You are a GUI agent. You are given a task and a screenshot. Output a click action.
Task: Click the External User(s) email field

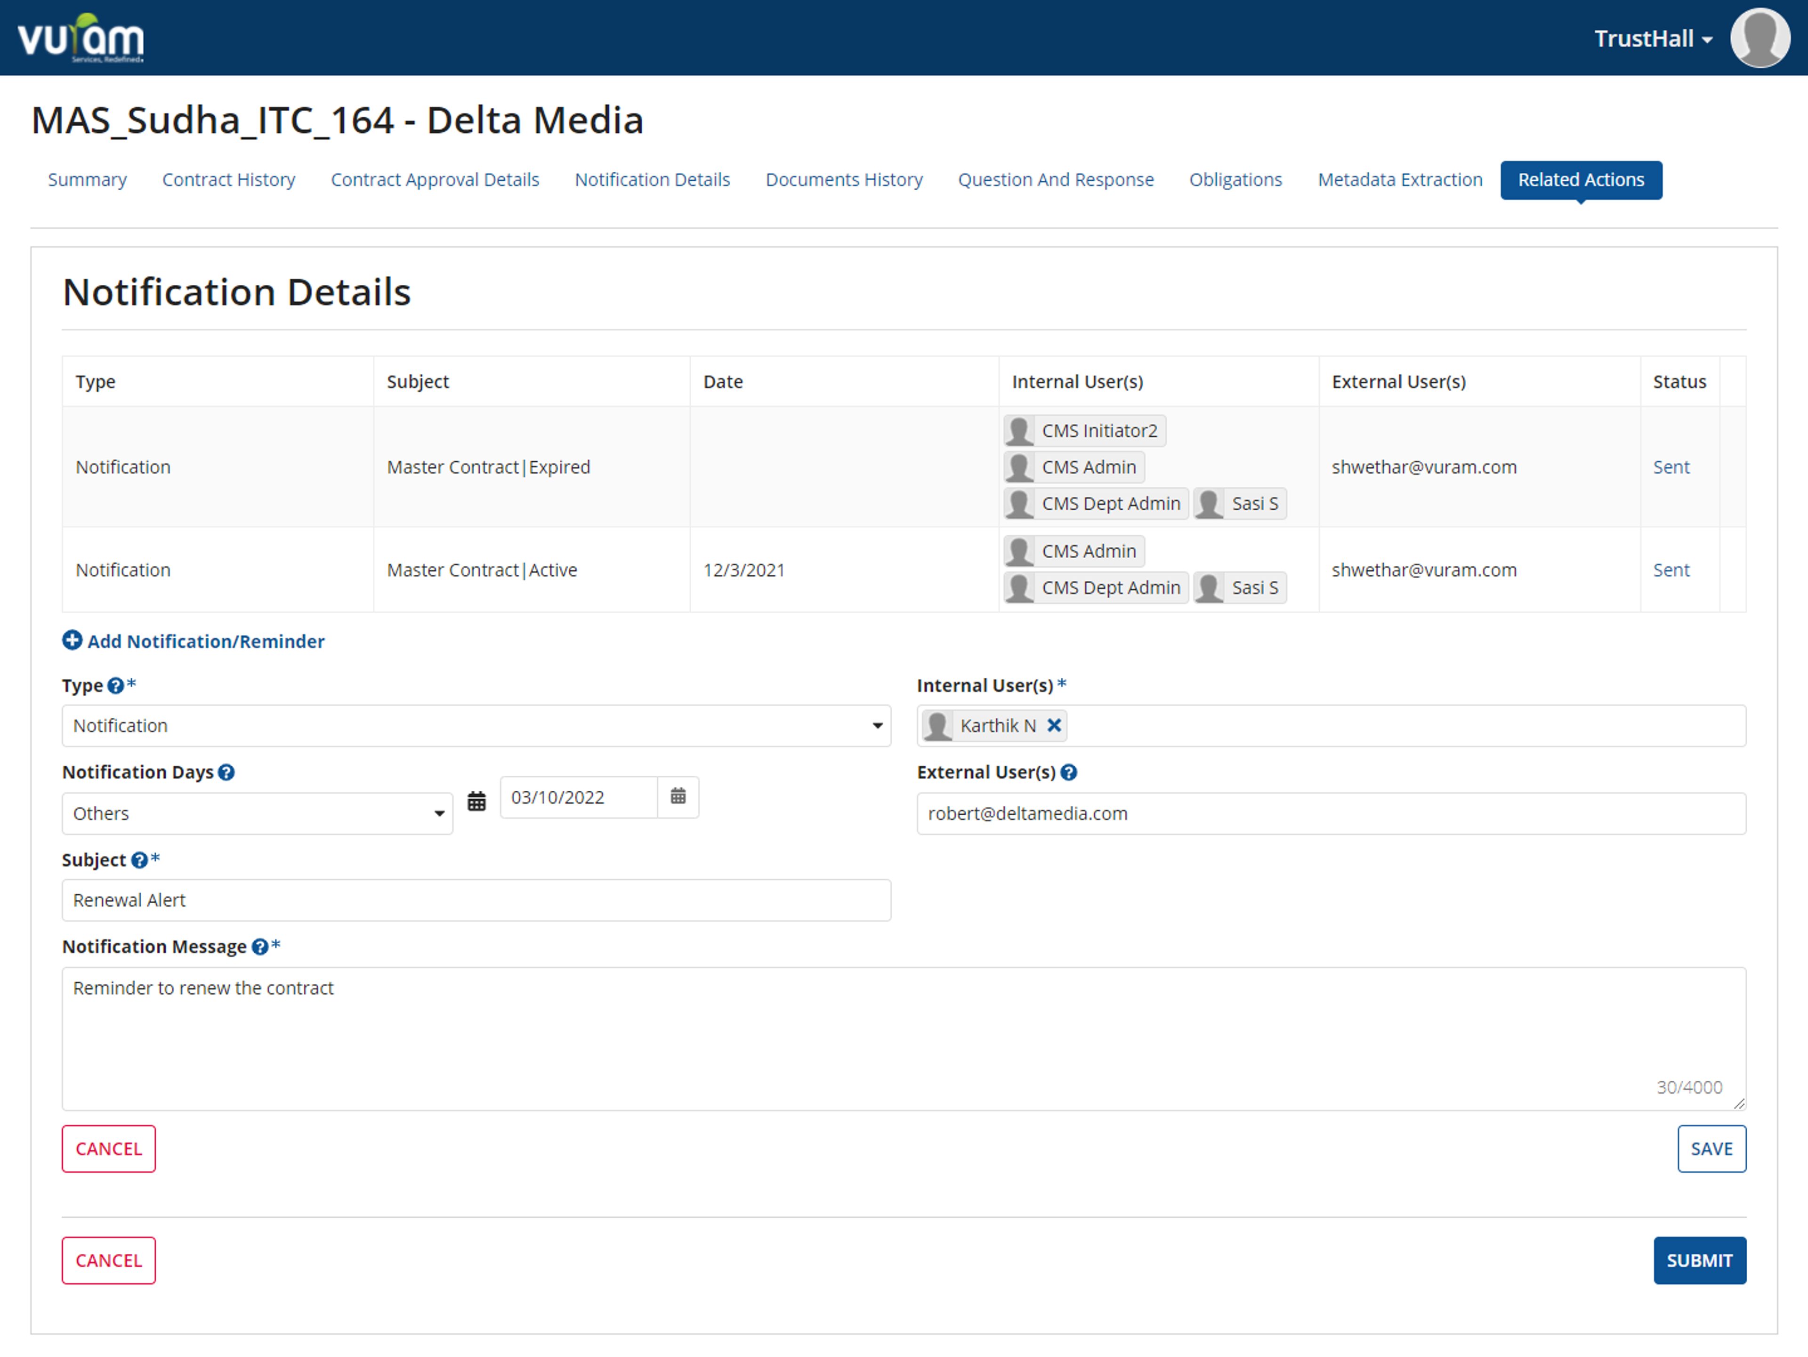click(x=1332, y=813)
